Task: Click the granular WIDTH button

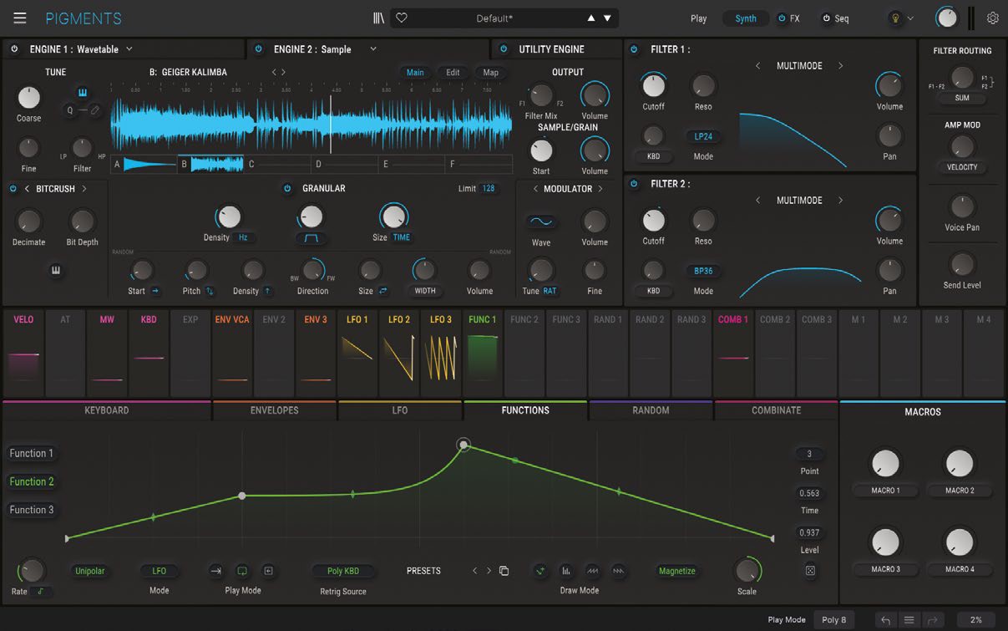Action: point(425,291)
